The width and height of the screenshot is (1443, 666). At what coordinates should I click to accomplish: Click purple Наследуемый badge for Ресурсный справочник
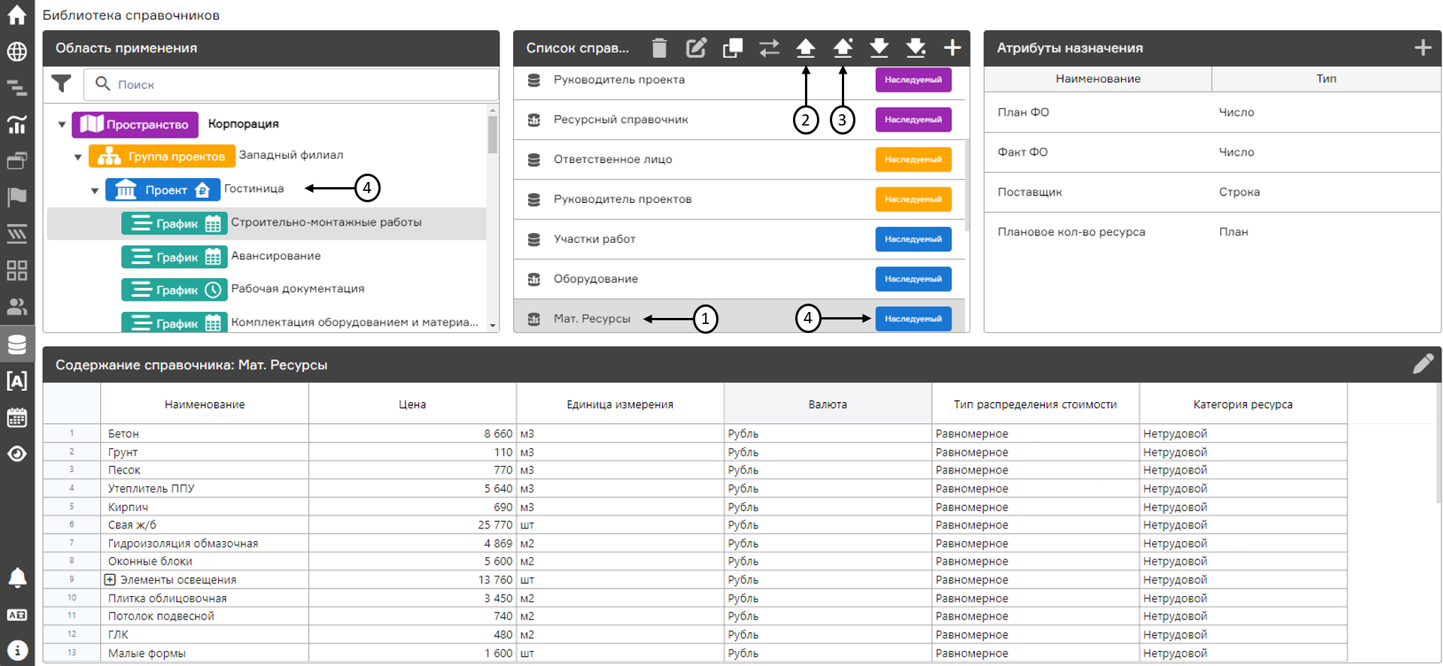click(913, 120)
